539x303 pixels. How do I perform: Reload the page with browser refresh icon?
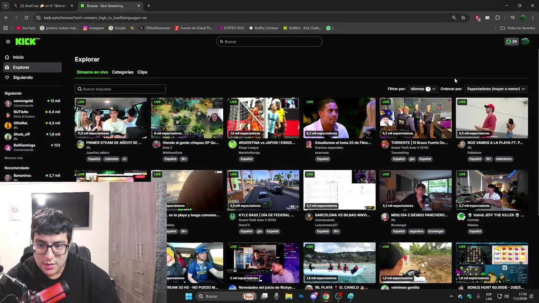tap(26, 18)
